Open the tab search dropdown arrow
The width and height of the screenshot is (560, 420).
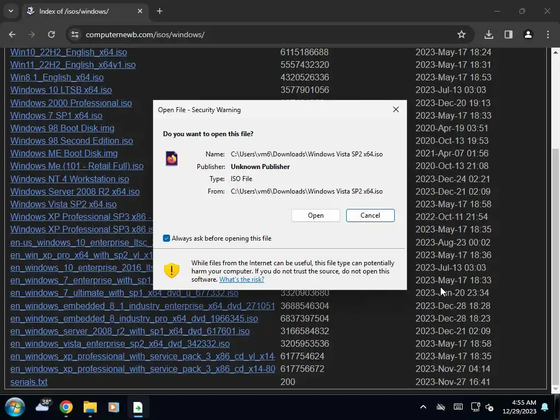coord(11,11)
